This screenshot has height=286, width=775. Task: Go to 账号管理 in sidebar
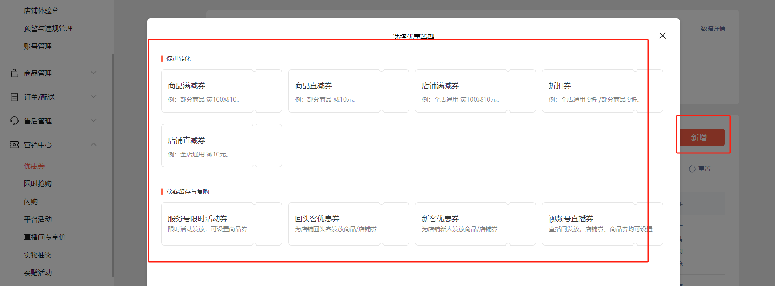click(x=38, y=46)
